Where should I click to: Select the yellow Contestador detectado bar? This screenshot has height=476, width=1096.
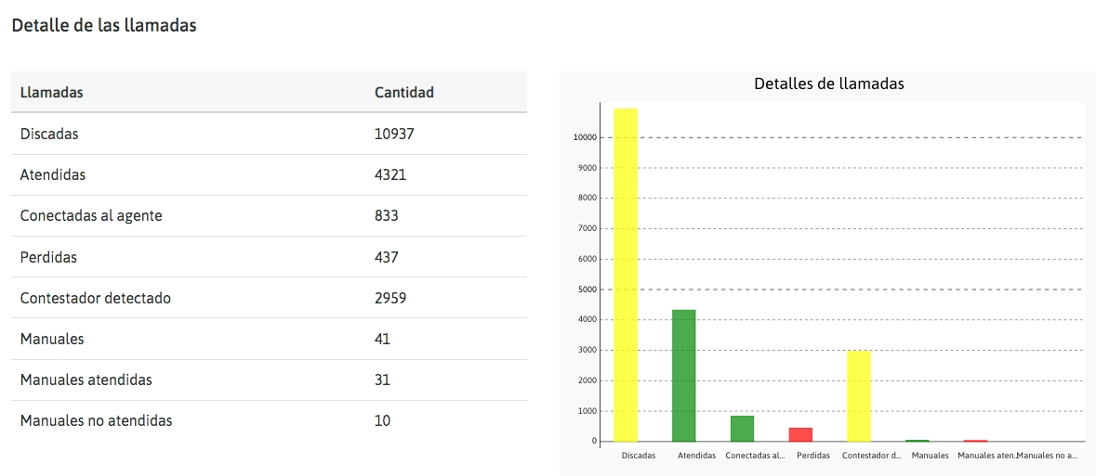[x=859, y=396]
